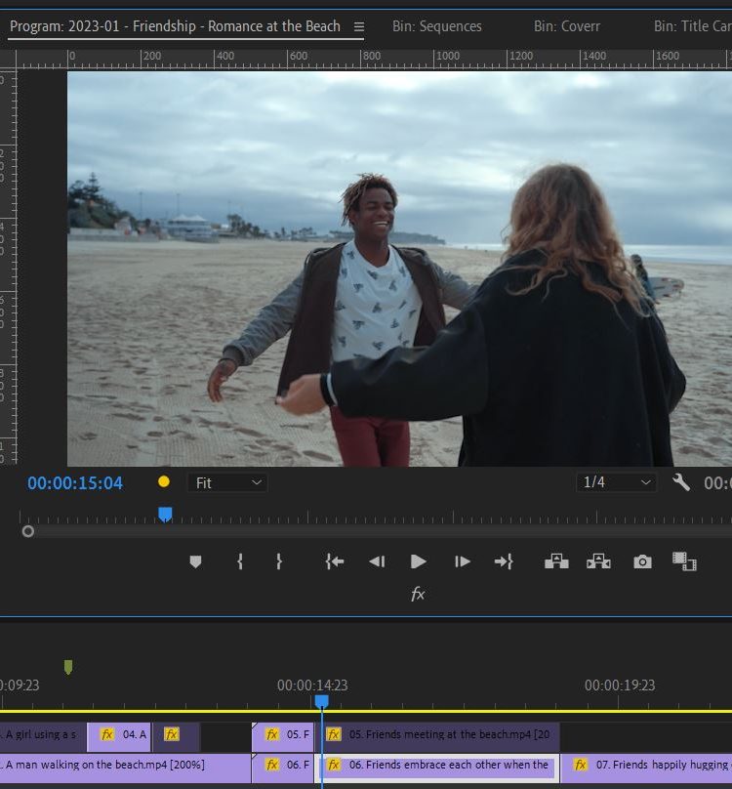732x789 pixels.
Task: Click the video preview frame in Program monitor
Action: pyautogui.click(x=399, y=269)
